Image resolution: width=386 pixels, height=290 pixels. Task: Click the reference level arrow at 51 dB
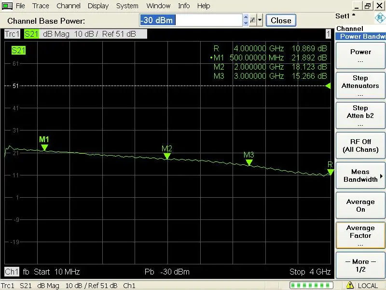(x=328, y=86)
